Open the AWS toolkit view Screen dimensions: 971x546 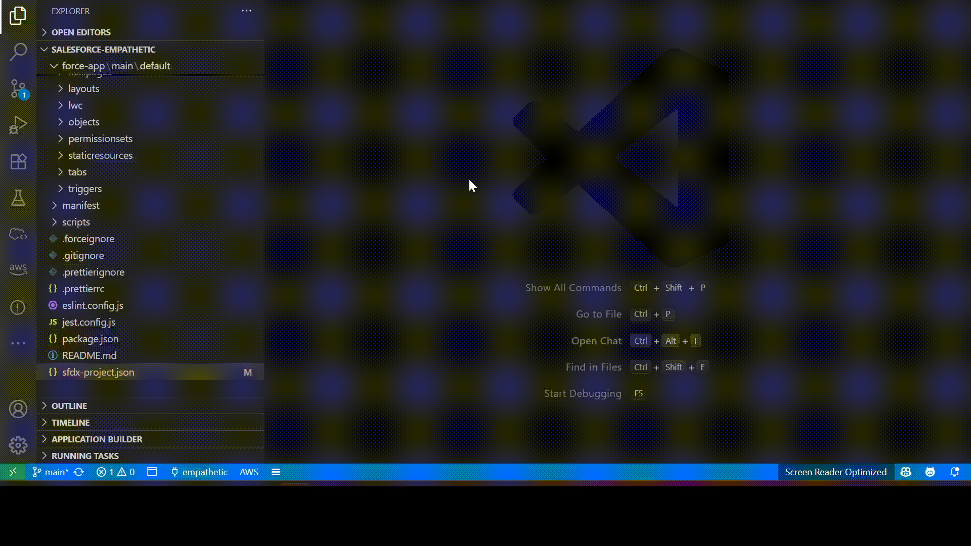(x=18, y=268)
